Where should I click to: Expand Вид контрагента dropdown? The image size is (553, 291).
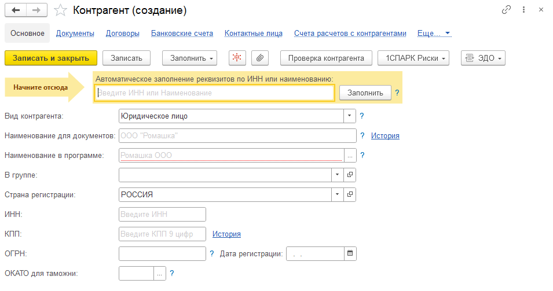pos(350,116)
